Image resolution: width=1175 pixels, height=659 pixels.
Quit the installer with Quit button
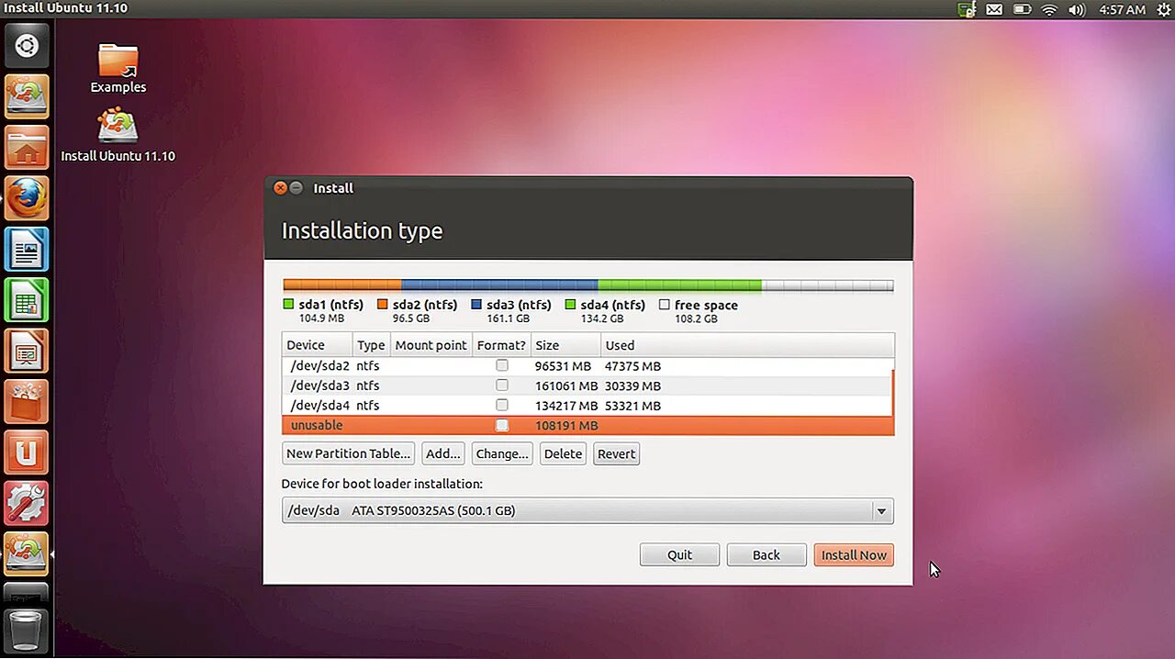[x=679, y=554]
